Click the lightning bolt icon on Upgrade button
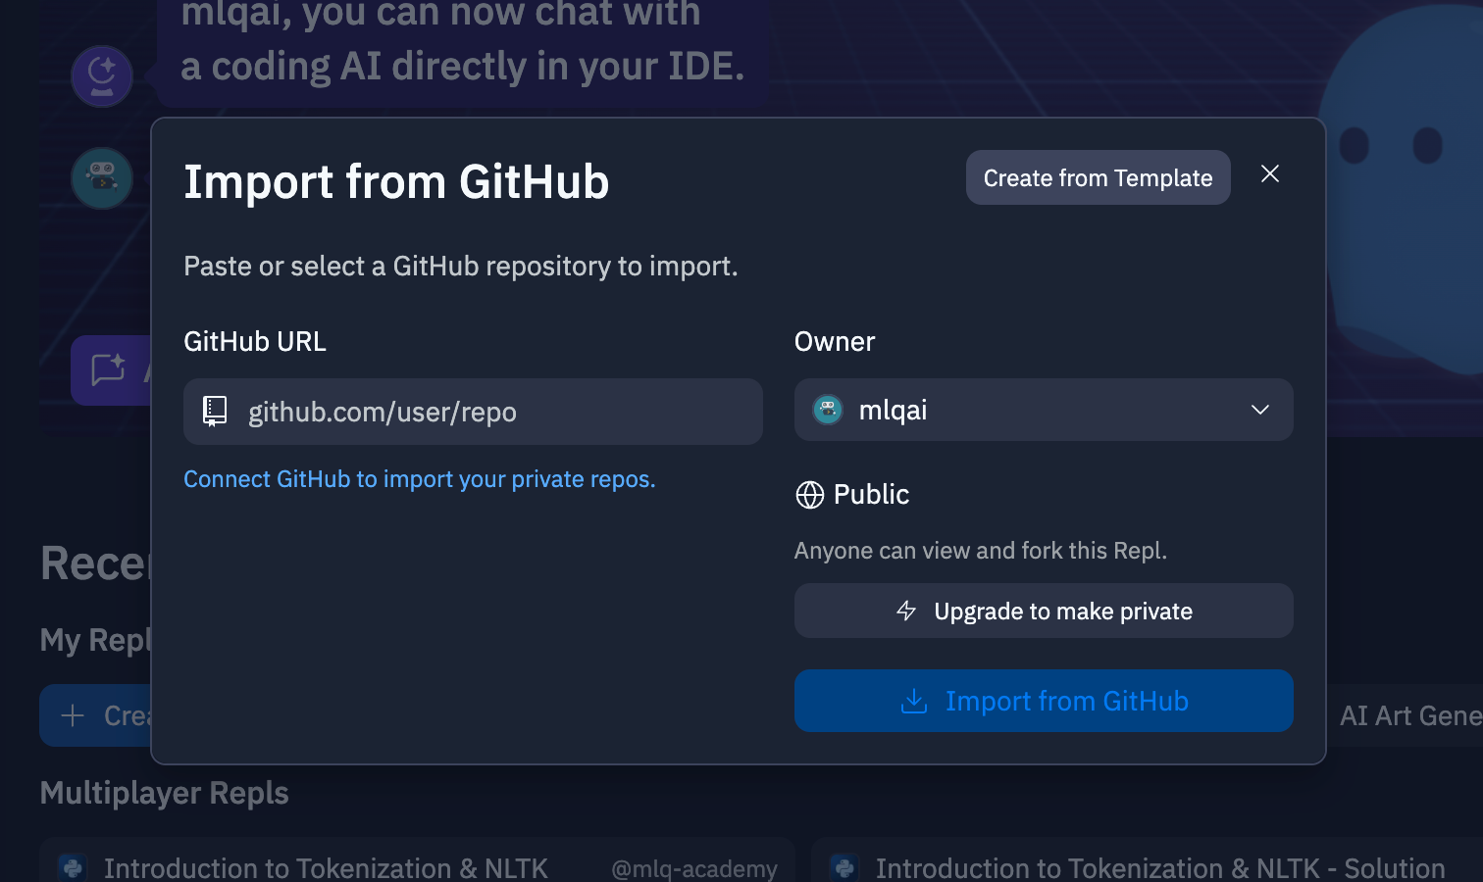Image resolution: width=1483 pixels, height=882 pixels. tap(905, 611)
